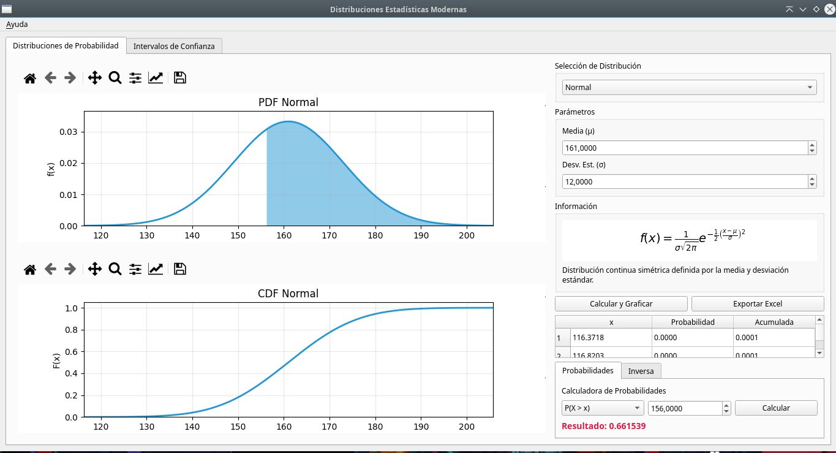The width and height of the screenshot is (836, 453).
Task: Select Distribuciones de Probabilidad tab
Action: click(66, 45)
